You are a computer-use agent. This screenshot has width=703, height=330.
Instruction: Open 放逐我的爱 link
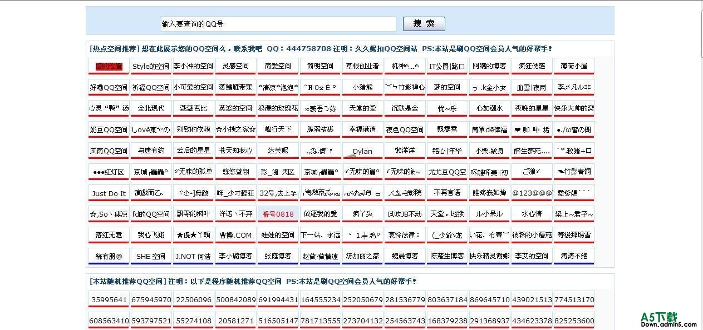point(320,214)
